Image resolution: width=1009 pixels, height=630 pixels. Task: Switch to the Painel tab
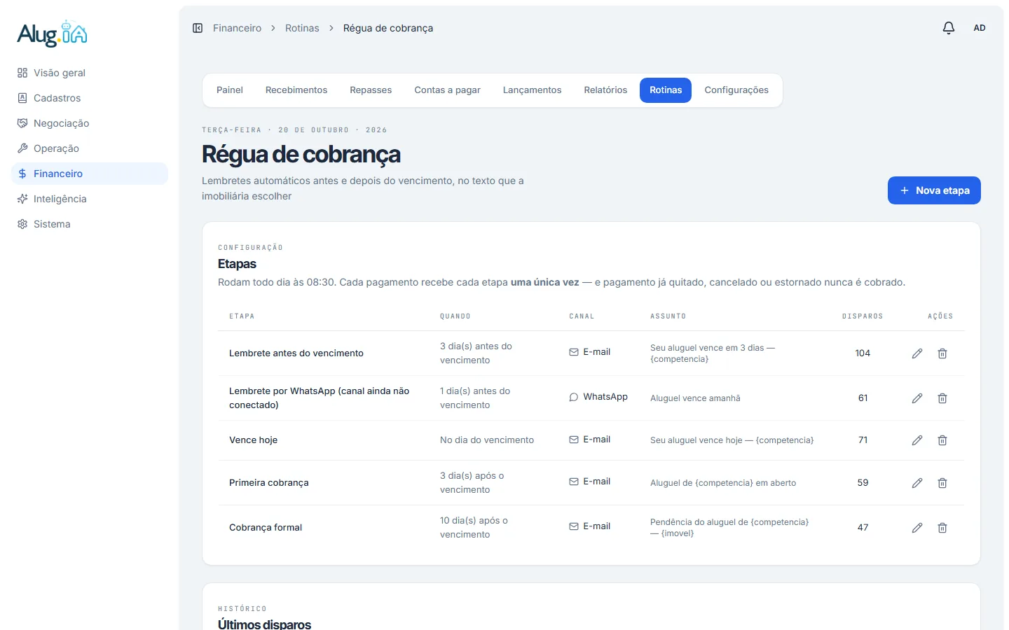[x=230, y=90]
